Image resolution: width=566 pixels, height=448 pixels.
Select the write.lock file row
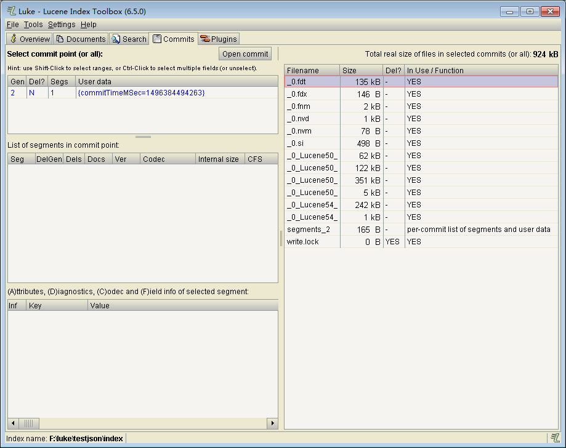(421, 242)
